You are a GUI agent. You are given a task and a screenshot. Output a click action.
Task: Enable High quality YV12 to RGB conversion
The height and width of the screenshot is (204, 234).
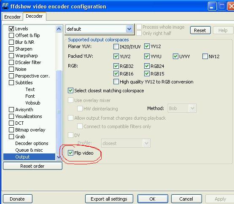pyautogui.click(x=116, y=82)
